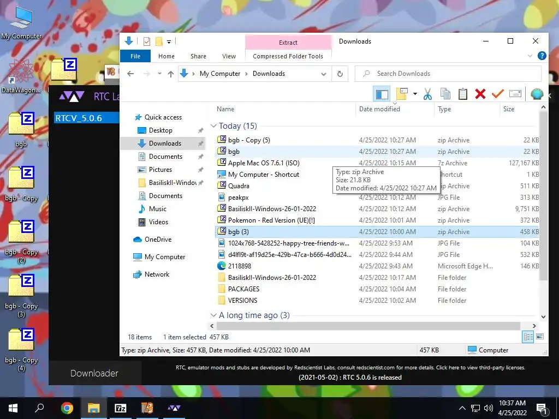Screen dimensions: 559x419
Task: Cut selection with the scissors icon
Action: tap(427, 94)
